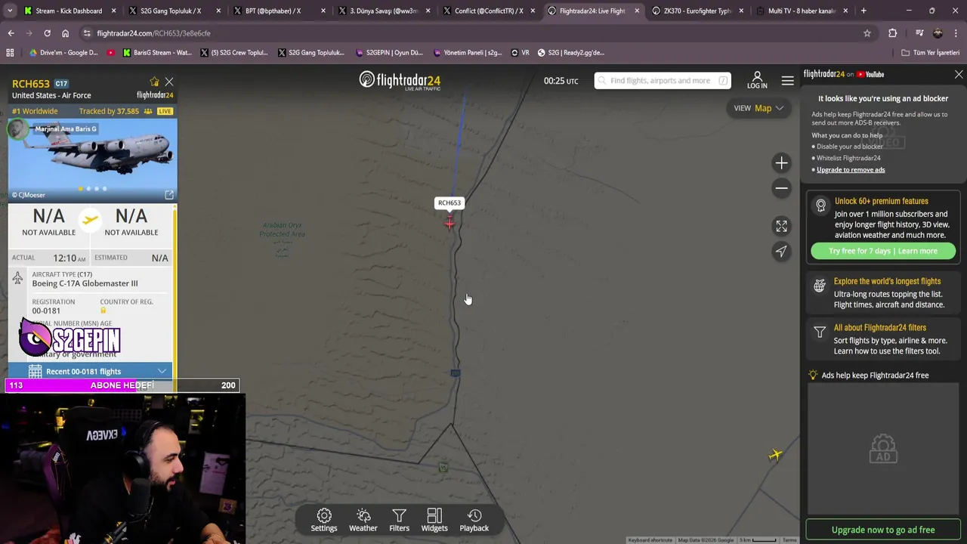Image resolution: width=967 pixels, height=544 pixels.
Task: Switch to Conflict (@ConflictTR) tab
Action: [489, 11]
